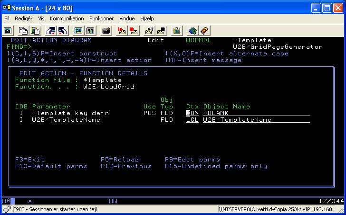Click the 'MW' status indicator
Viewport: 346px width, 215px height.
tap(113, 201)
